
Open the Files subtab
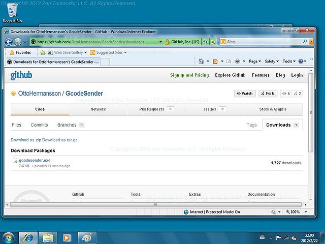[x=17, y=125]
